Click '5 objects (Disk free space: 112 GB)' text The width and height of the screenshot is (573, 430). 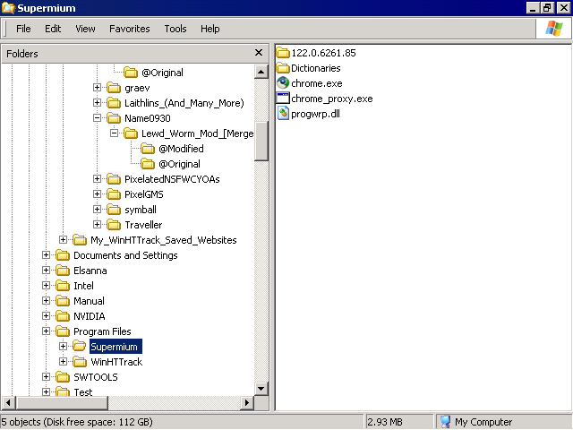(x=77, y=422)
